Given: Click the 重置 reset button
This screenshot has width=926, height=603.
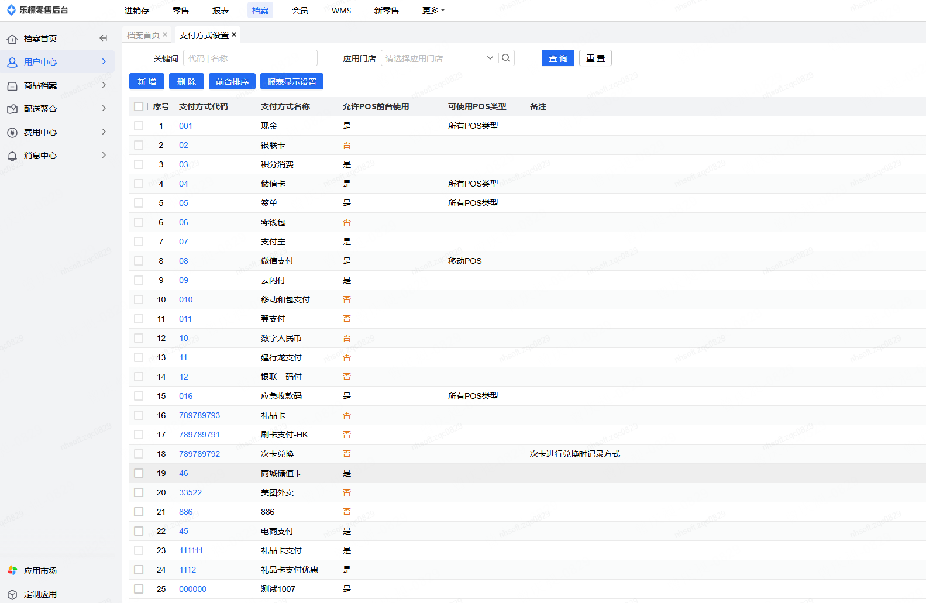Looking at the screenshot, I should point(595,58).
